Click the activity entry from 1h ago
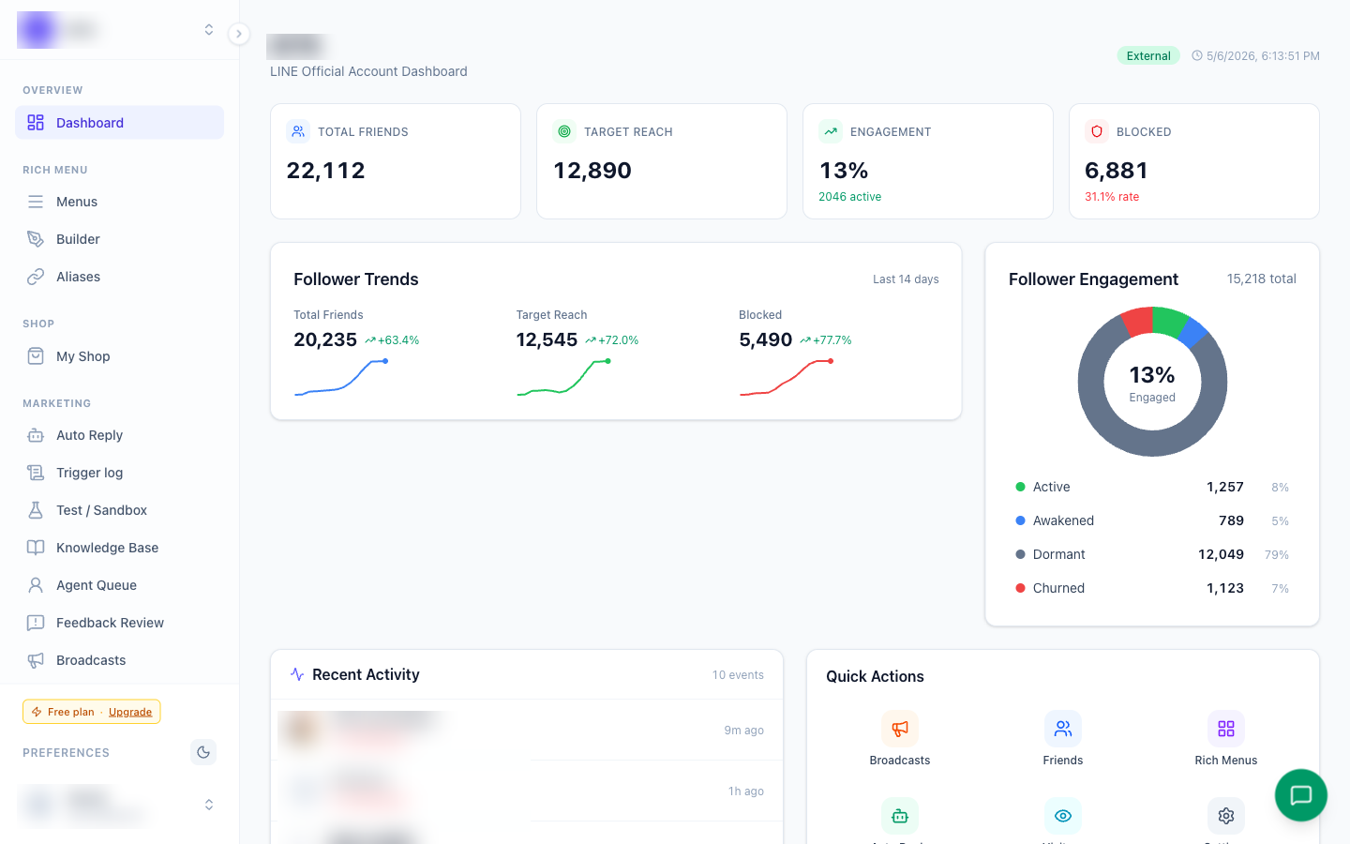Image resolution: width=1350 pixels, height=844 pixels. 527,791
